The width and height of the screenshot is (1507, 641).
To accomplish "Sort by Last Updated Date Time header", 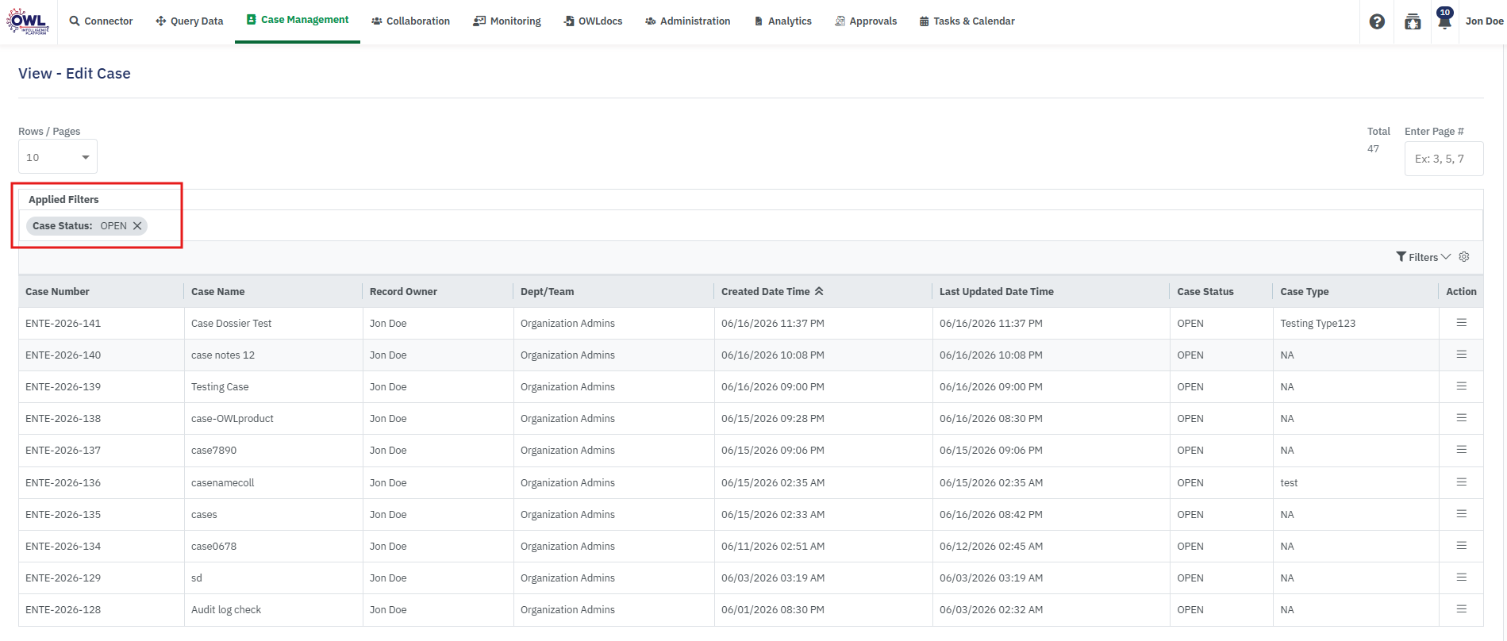I will click(x=997, y=292).
